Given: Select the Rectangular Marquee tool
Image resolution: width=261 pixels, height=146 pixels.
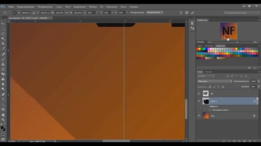Looking at the screenshot, I should [3, 29].
